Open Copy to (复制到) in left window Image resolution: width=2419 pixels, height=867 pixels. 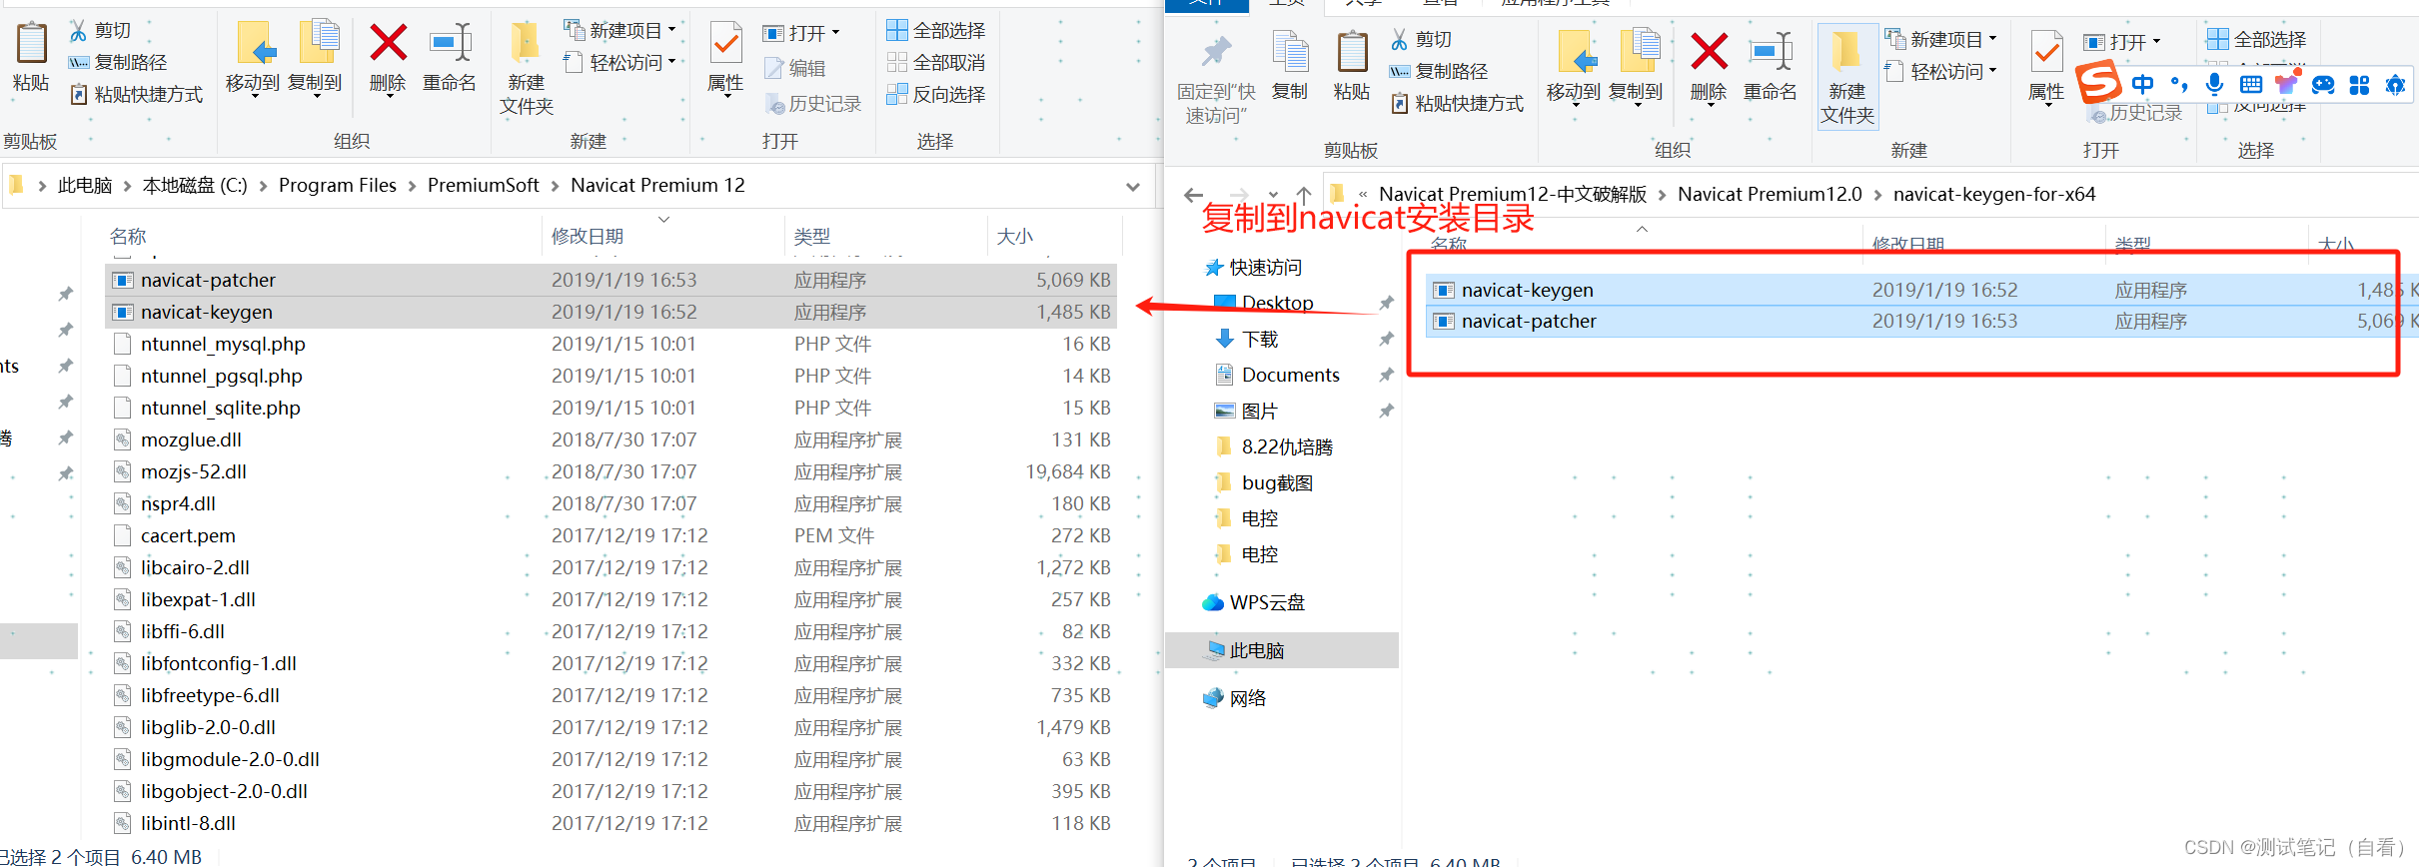(x=316, y=58)
